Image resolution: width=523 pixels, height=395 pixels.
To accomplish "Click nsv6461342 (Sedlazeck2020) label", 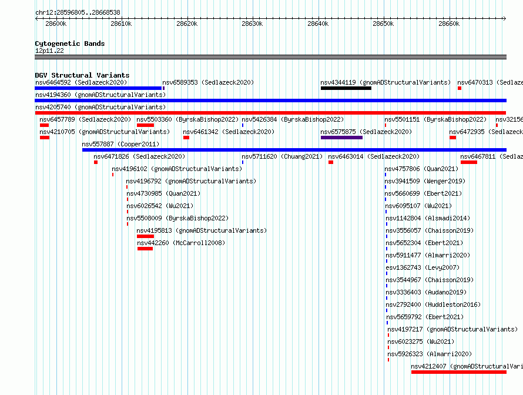I will (x=229, y=132).
